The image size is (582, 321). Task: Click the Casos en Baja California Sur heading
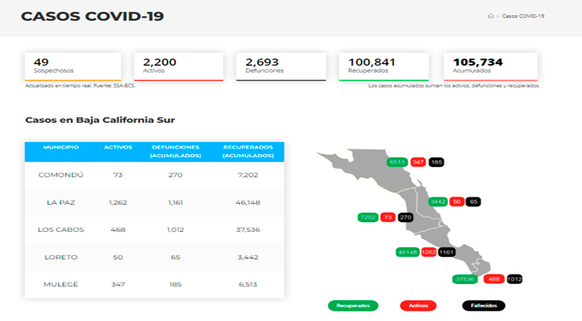tap(100, 120)
